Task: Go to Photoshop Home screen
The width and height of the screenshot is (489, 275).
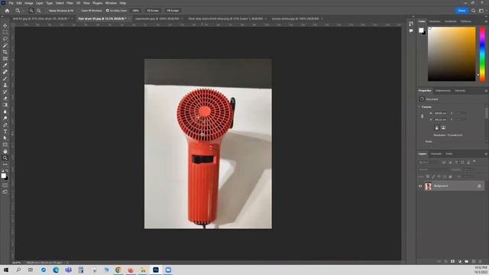Action: pos(7,11)
